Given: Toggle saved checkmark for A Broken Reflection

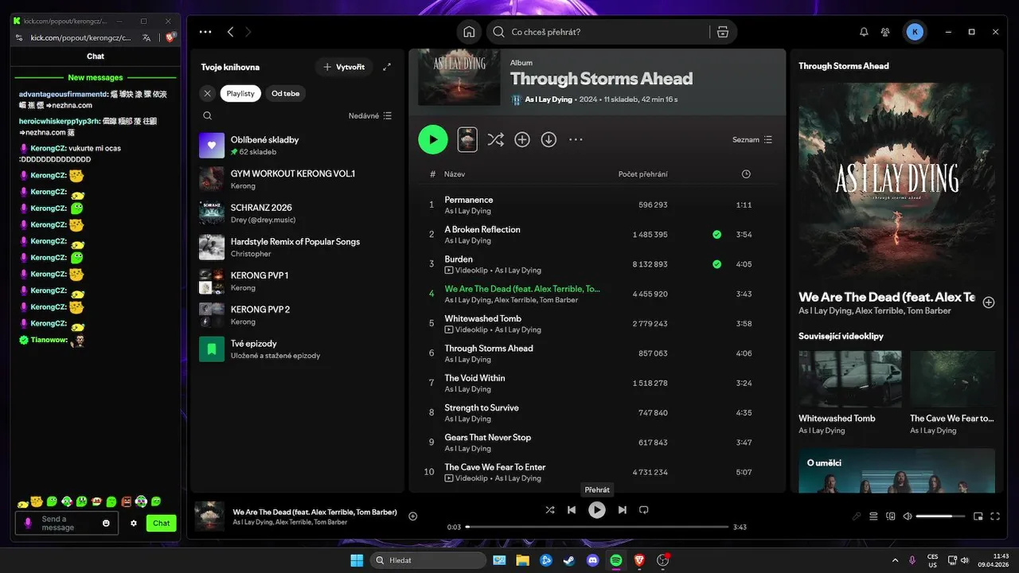Looking at the screenshot, I should click(x=717, y=235).
